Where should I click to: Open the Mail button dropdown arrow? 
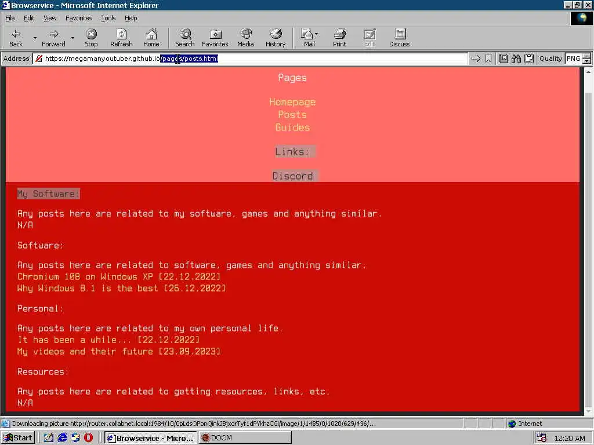coord(317,34)
